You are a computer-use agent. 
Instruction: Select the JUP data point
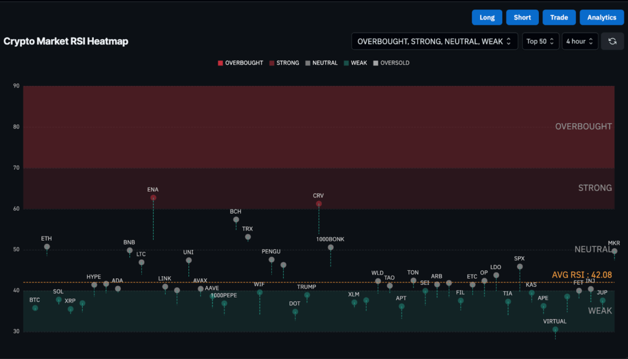tap(602, 301)
